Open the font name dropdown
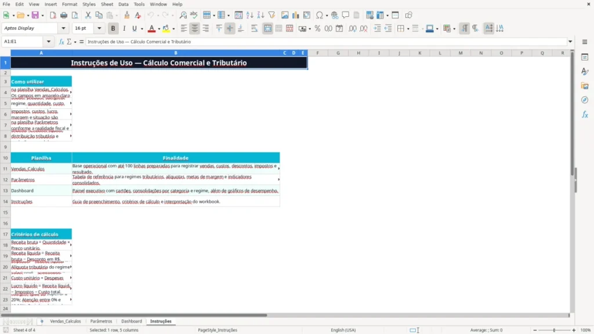 tap(63, 28)
